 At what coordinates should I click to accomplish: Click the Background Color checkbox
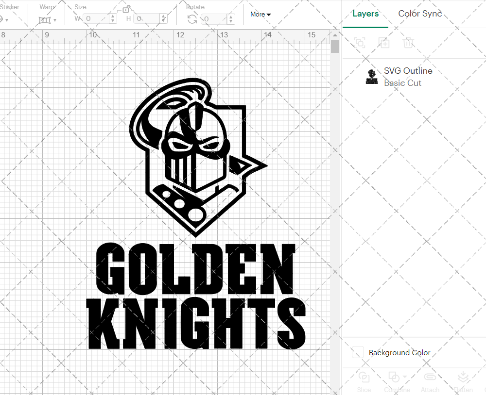pyautogui.click(x=358, y=353)
